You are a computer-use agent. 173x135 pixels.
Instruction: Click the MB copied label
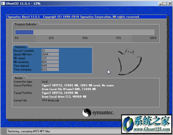point(19,58)
